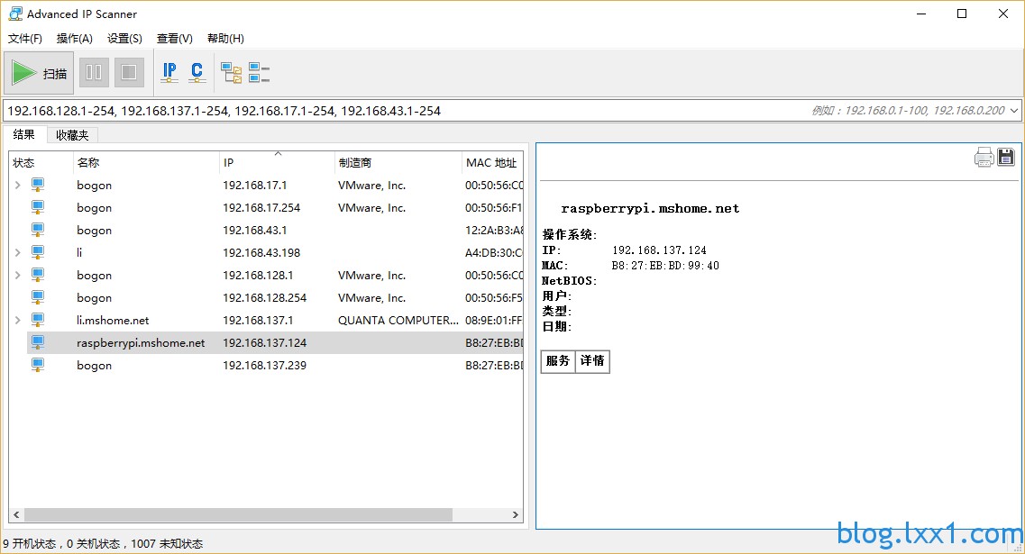Screen dimensions: 1025x554
Task: Stop the scan using the stop icon
Action: (129, 73)
